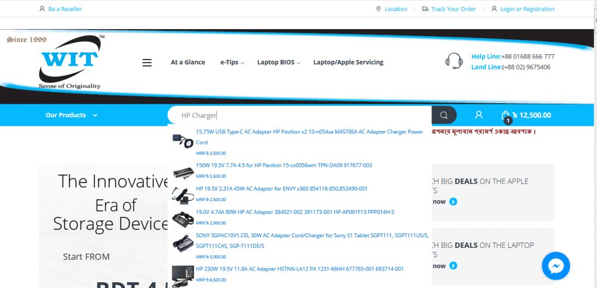597x288 pixels.
Task: Open the HP 230W adapter thumbnail
Action: tap(182, 276)
